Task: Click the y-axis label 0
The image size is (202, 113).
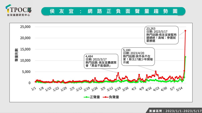Action: click(30, 83)
